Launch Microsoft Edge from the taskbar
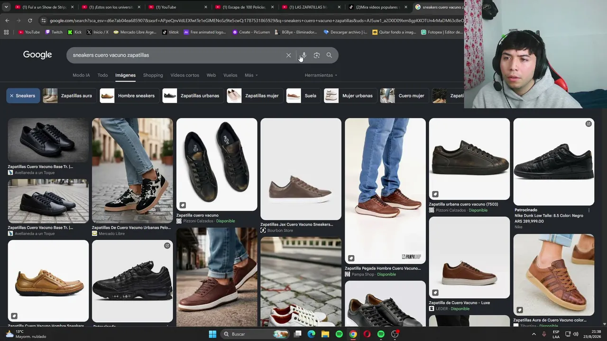The image size is (607, 341). [311, 334]
